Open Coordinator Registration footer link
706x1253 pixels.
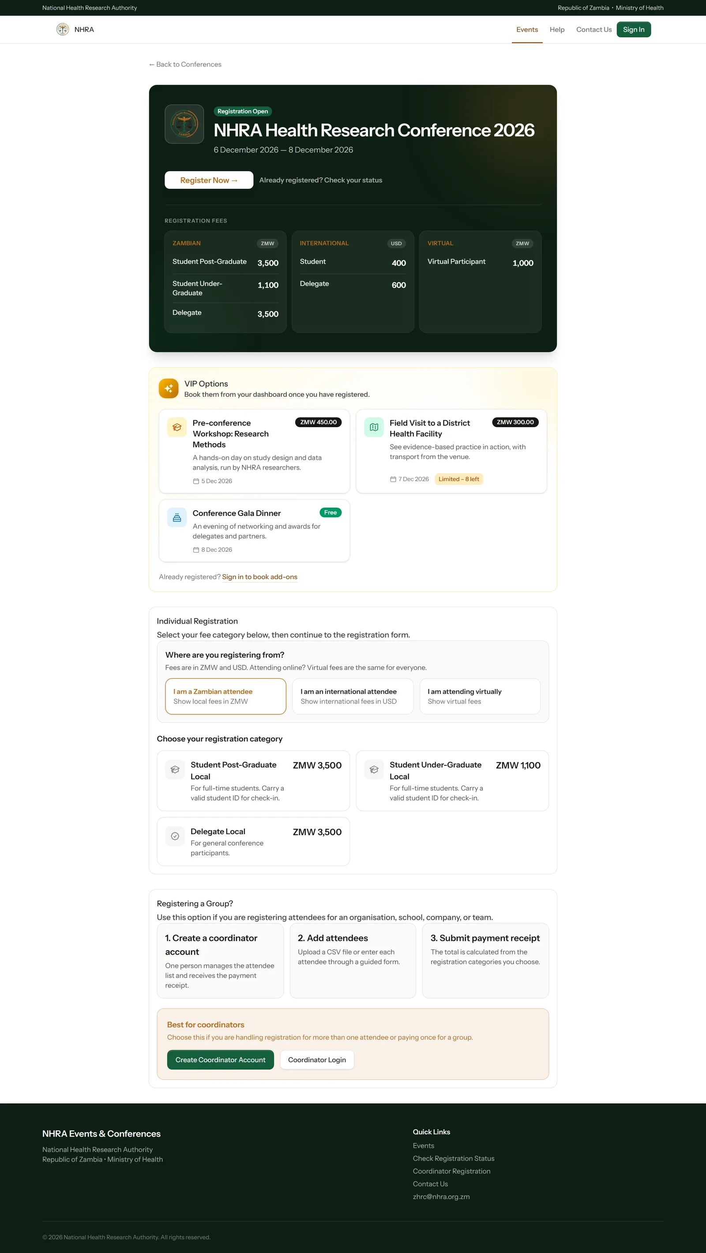(452, 1171)
